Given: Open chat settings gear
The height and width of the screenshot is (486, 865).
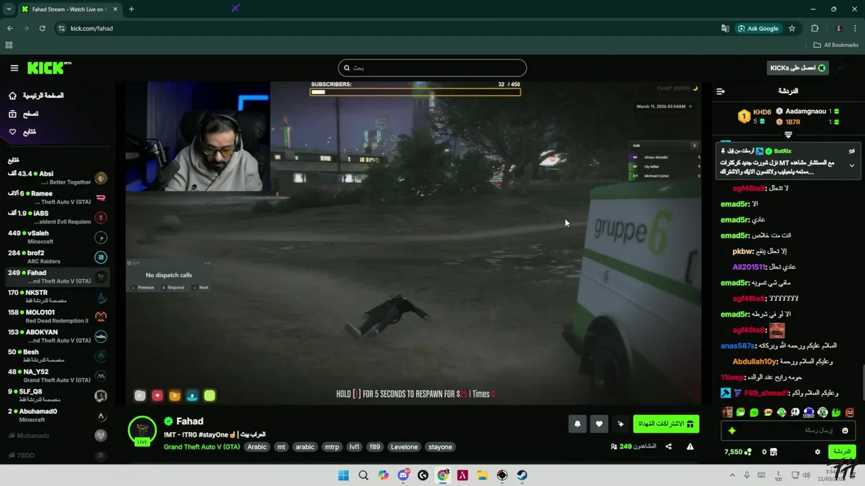Looking at the screenshot, I should [818, 452].
